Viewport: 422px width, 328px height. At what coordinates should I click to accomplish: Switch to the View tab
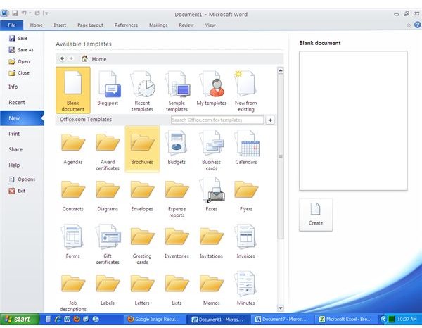210,25
